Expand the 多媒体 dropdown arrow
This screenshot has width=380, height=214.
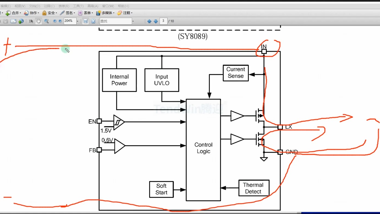coord(114,13)
